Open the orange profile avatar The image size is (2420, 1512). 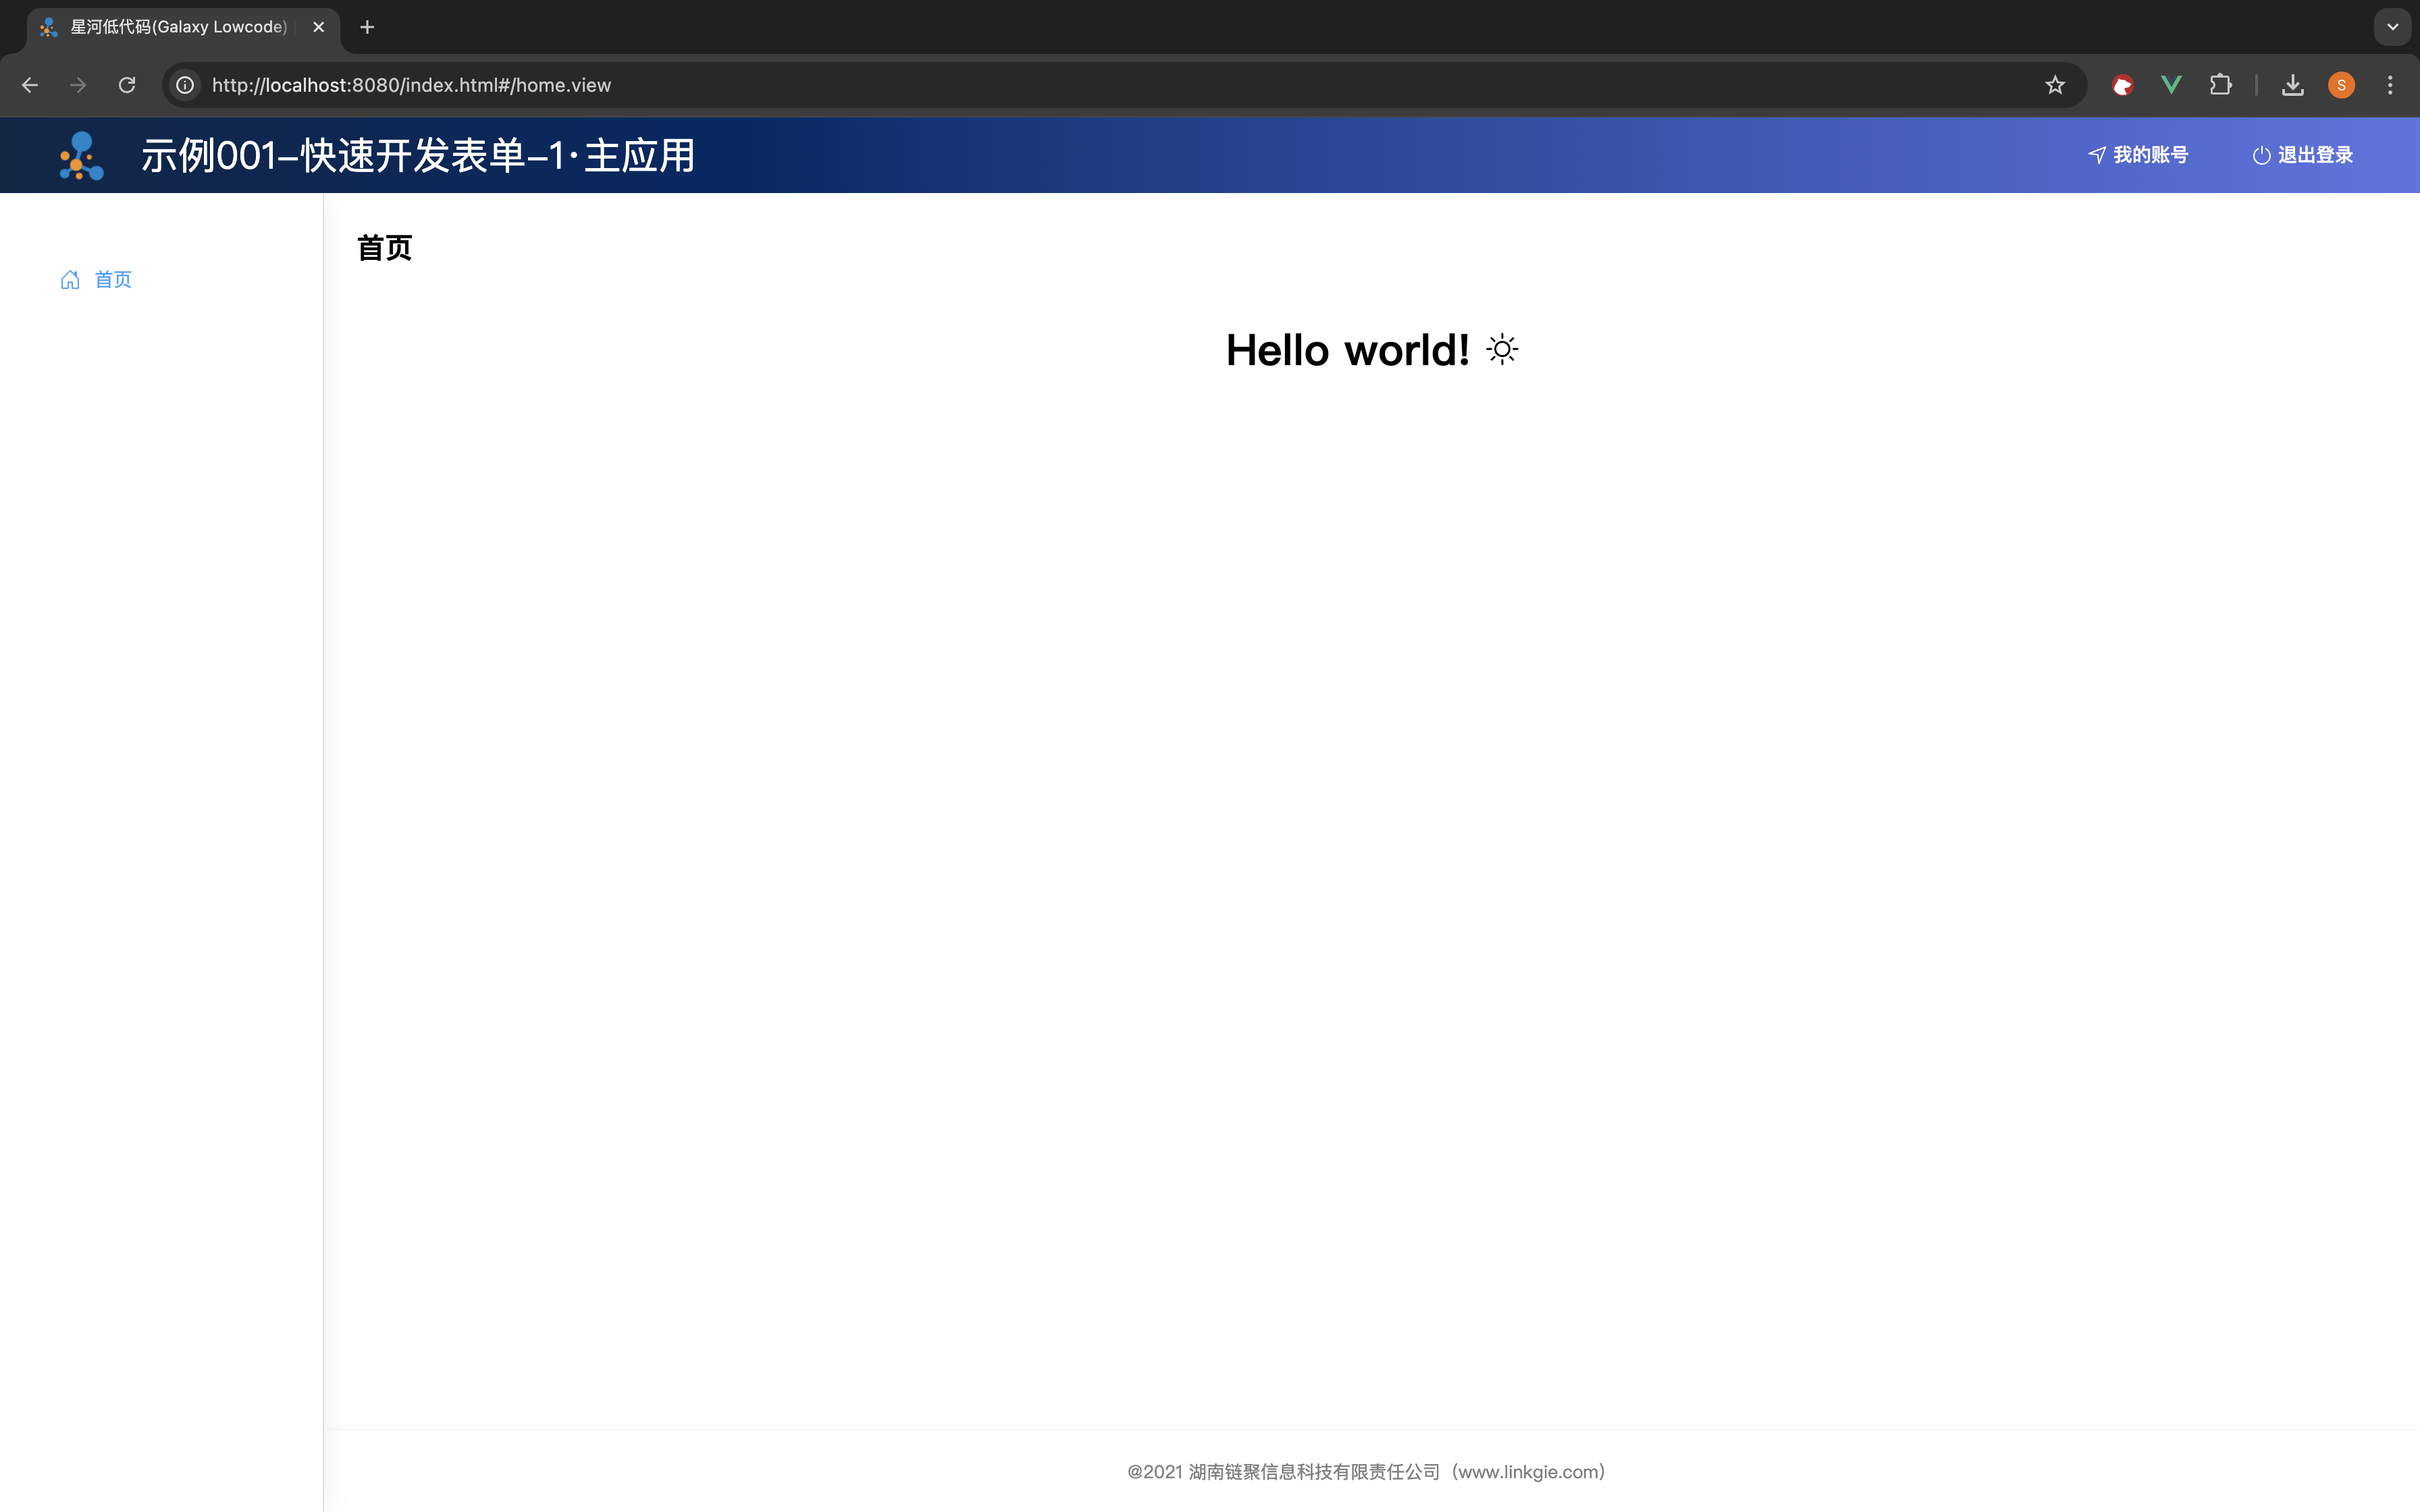[x=2341, y=85]
